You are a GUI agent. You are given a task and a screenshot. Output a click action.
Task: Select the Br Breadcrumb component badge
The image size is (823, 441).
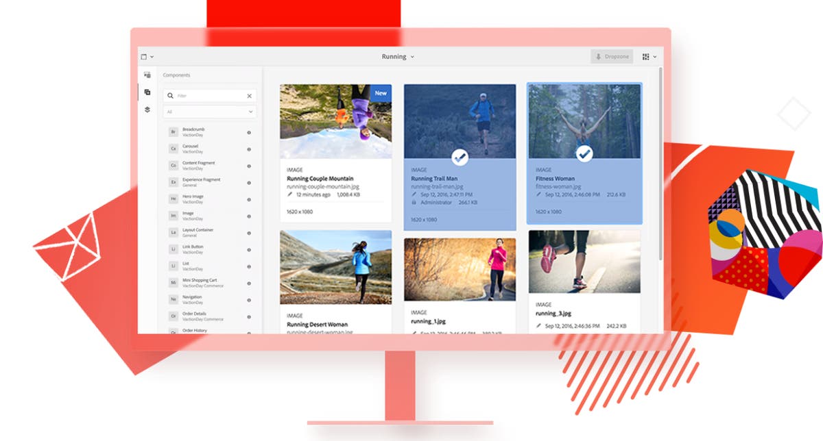click(174, 131)
